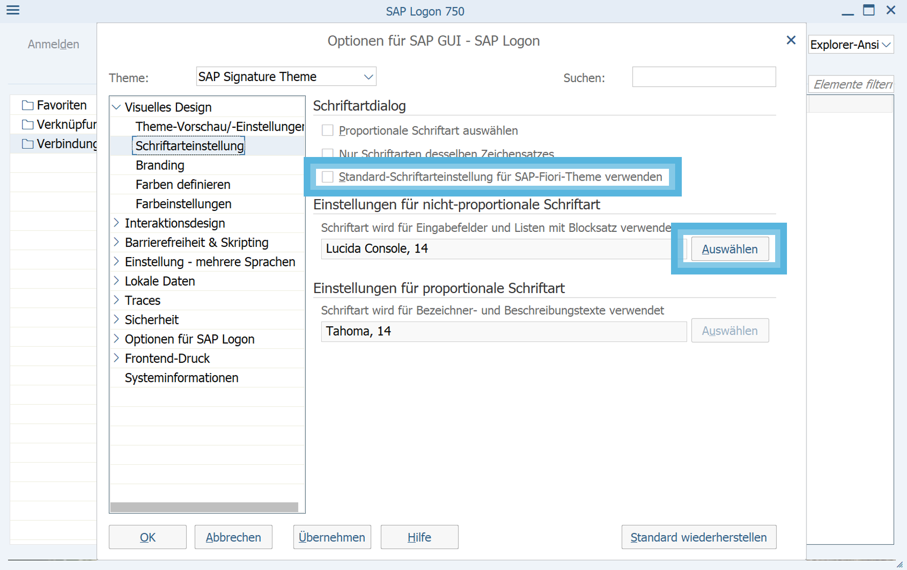Image resolution: width=907 pixels, height=570 pixels.
Task: Close the SAP GUI options dialog
Action: tap(791, 41)
